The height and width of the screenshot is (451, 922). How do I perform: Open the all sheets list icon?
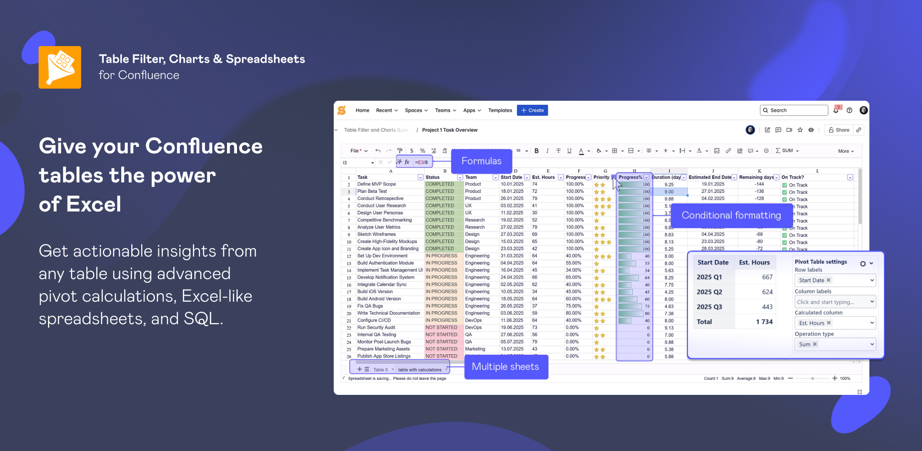[367, 369]
